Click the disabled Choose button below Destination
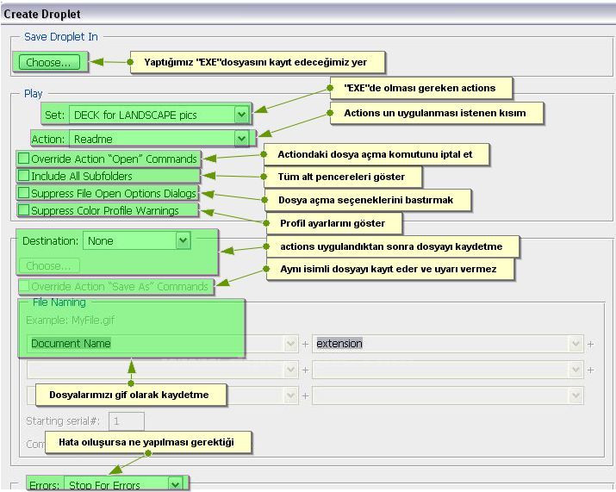The image size is (616, 492). 49,265
